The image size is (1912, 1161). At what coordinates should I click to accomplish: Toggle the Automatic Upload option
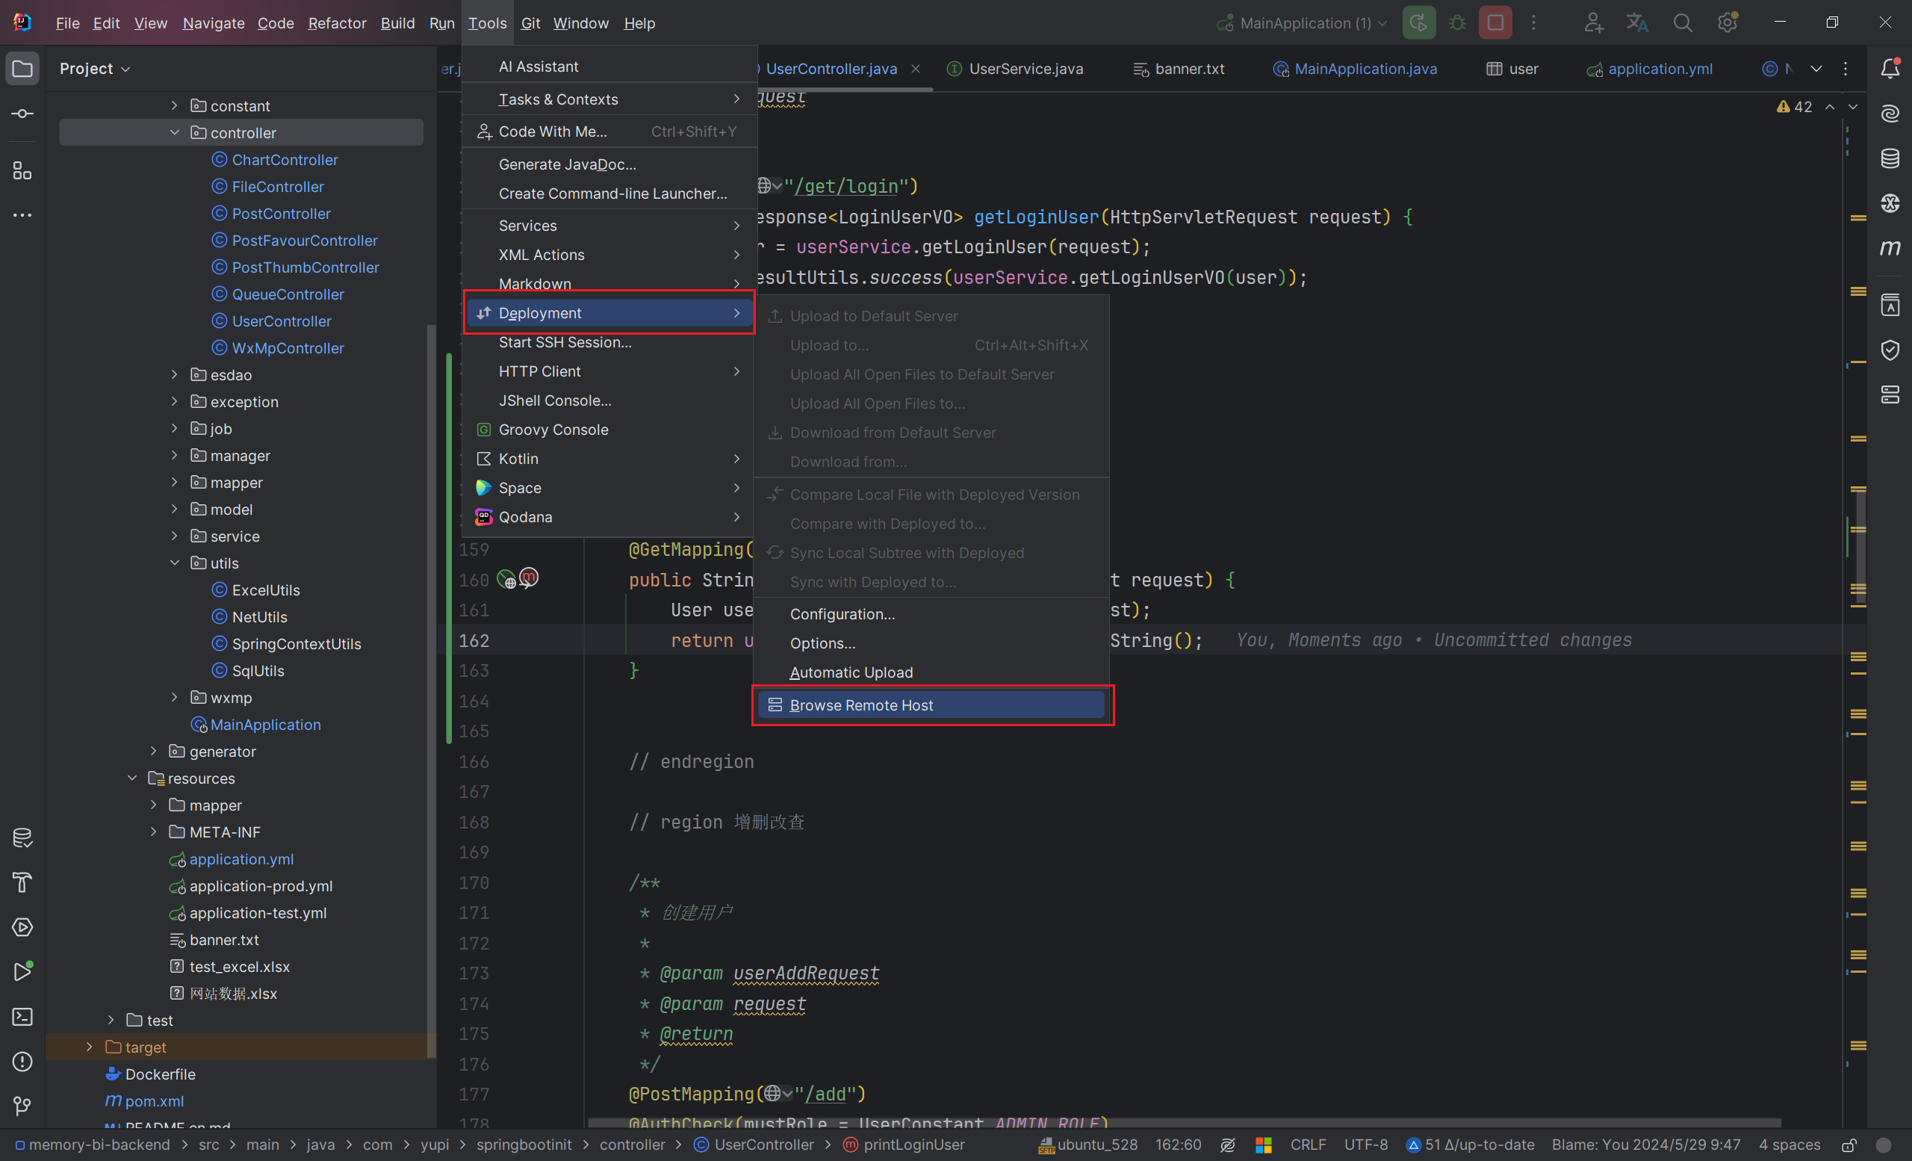coord(851,671)
